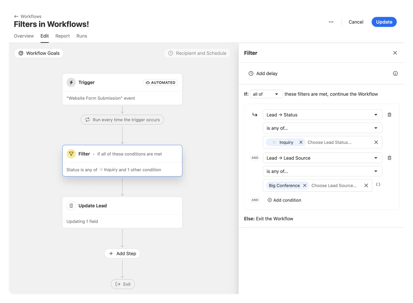
Task: Click the clock icon beside Add delay
Action: coord(251,73)
